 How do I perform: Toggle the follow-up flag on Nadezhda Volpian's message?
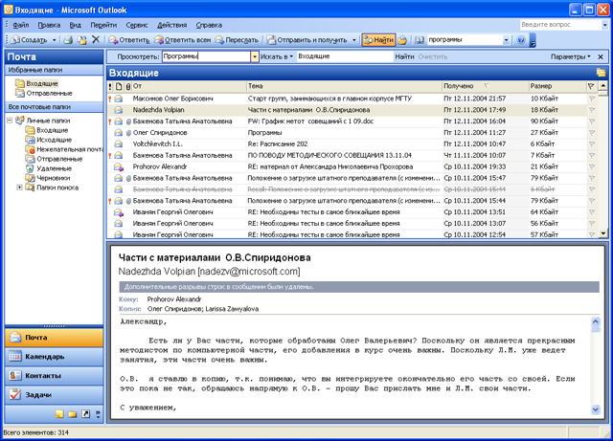[592, 110]
